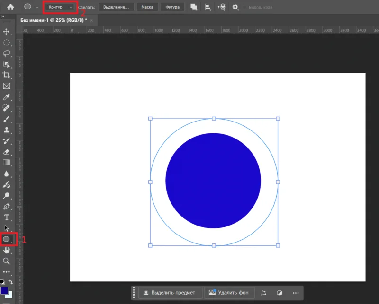Screen dimensions: 379x304
Task: Choose the Ellipse shape tool
Action: 7,239
